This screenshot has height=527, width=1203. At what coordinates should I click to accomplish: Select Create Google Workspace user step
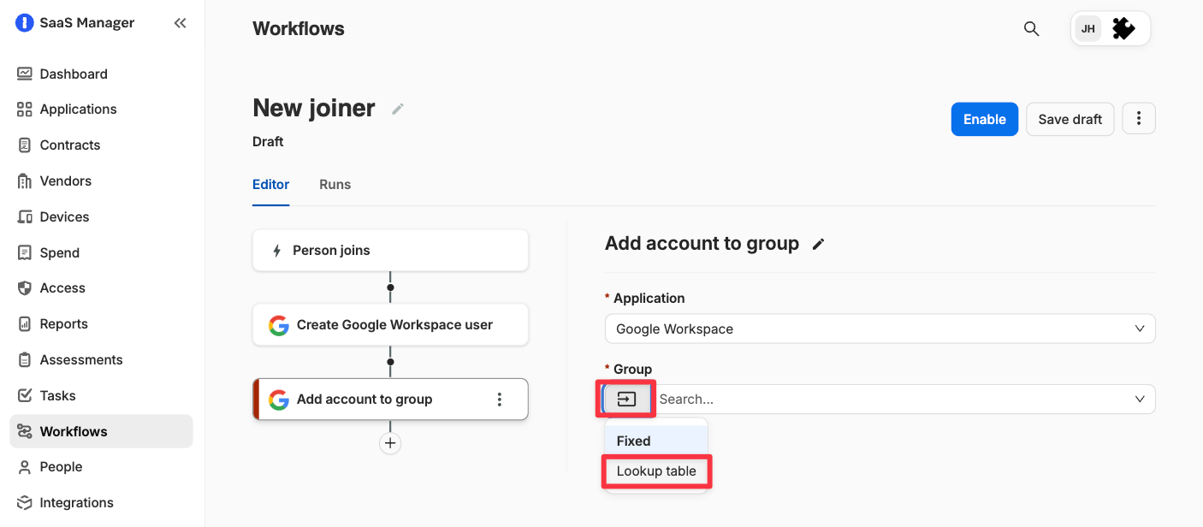pos(390,325)
